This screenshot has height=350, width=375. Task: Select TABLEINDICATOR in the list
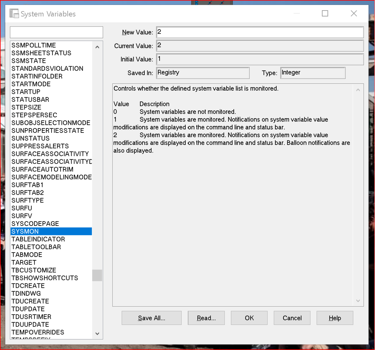pos(51,239)
